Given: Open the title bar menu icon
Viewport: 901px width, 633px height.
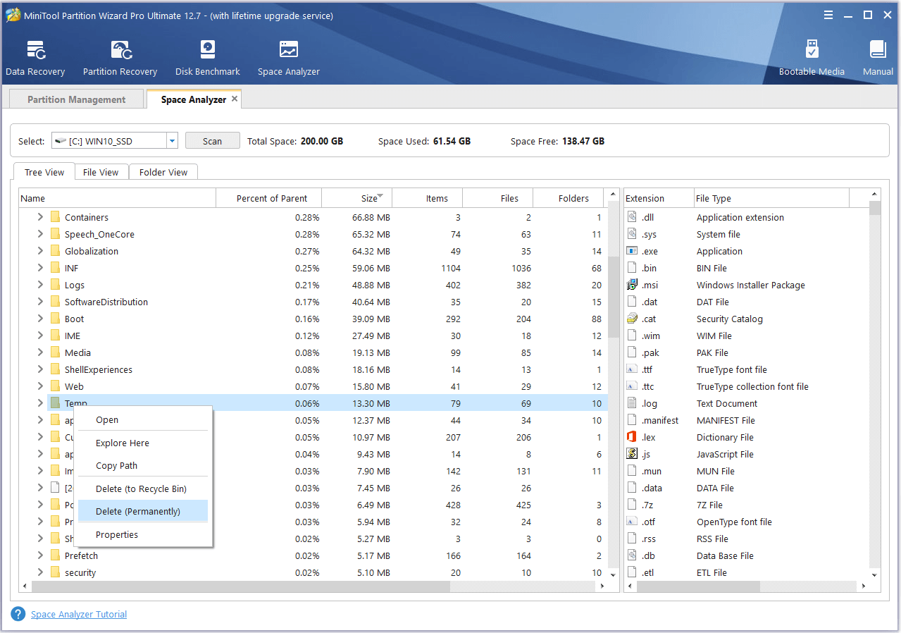Looking at the screenshot, I should [827, 16].
